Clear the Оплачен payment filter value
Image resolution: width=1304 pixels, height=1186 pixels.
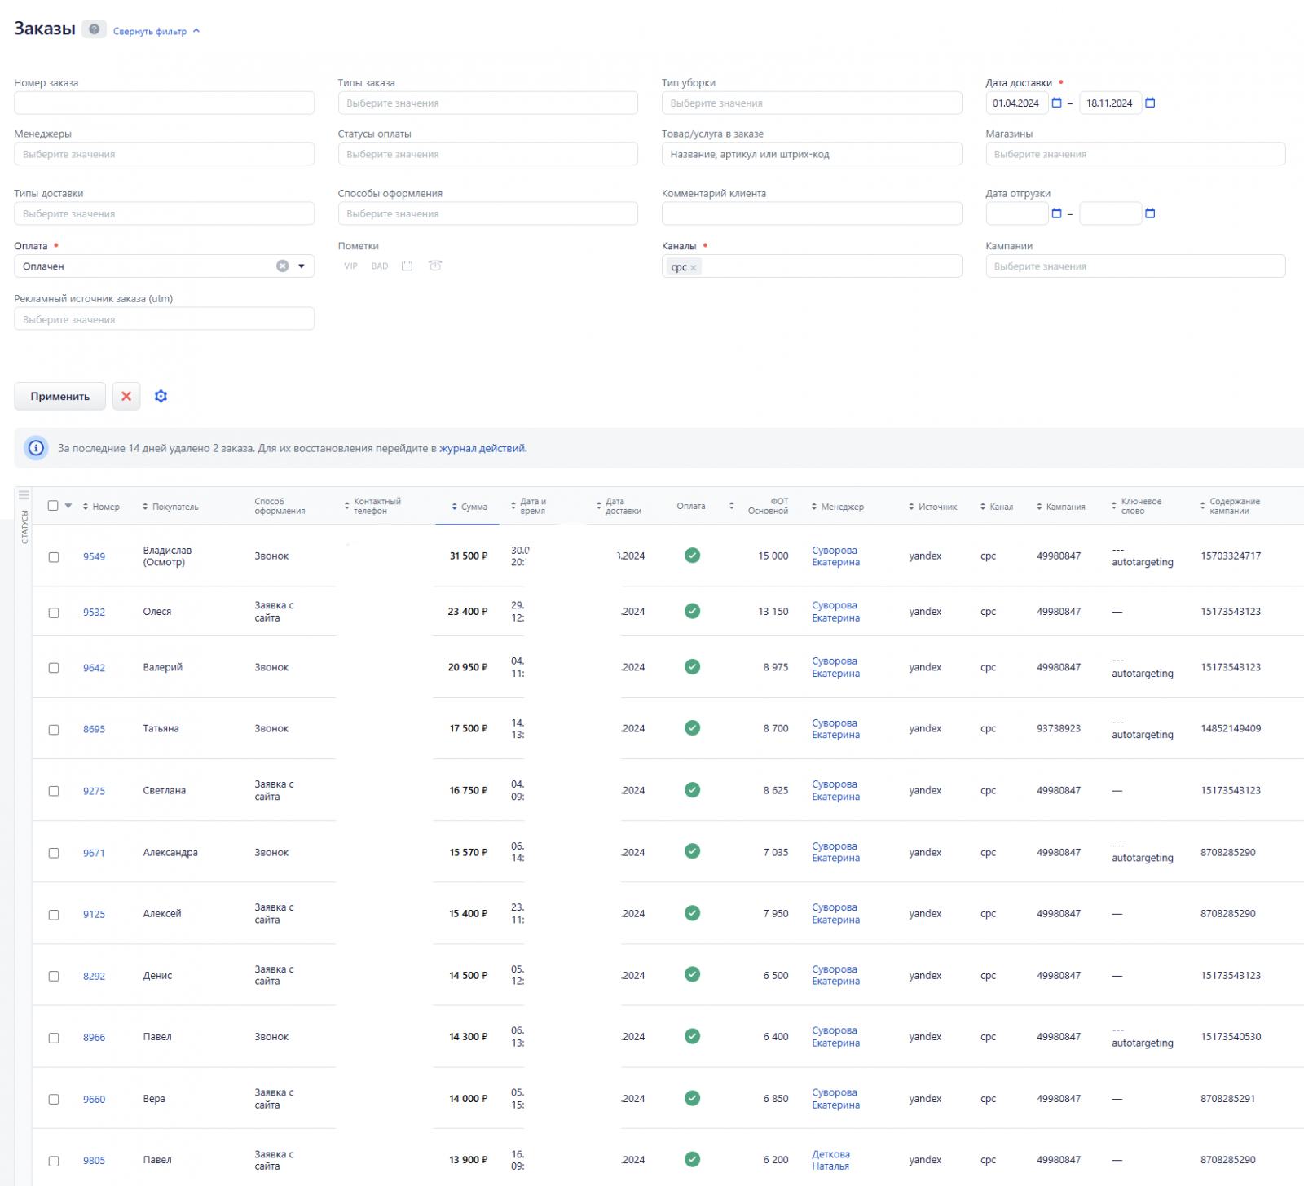(282, 266)
